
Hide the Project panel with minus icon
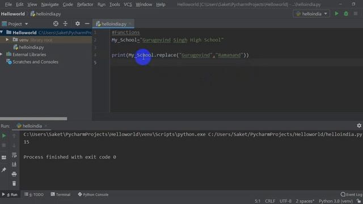[x=87, y=24]
